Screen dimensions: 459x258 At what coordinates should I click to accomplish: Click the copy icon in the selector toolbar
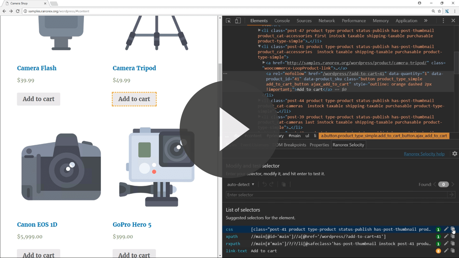coord(283,185)
